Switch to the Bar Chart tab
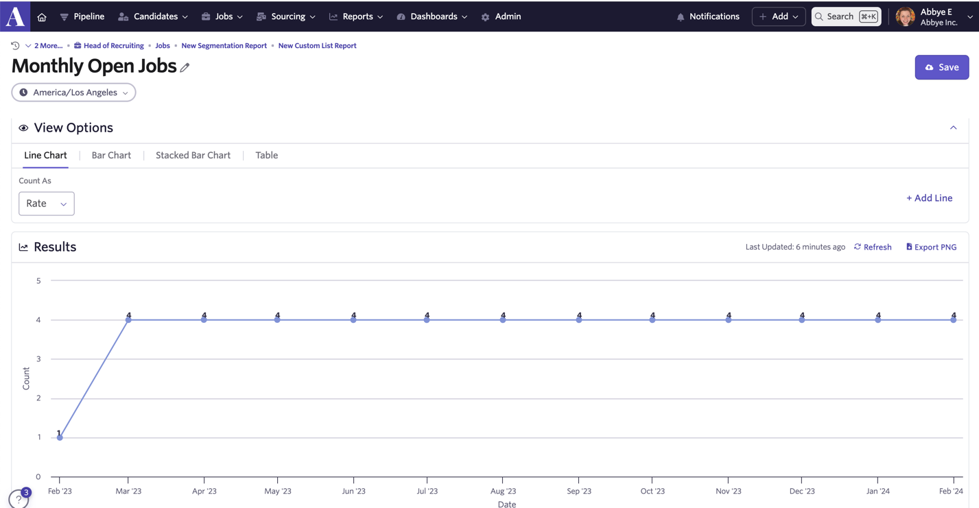Screen dimensions: 979x508 click(111, 156)
